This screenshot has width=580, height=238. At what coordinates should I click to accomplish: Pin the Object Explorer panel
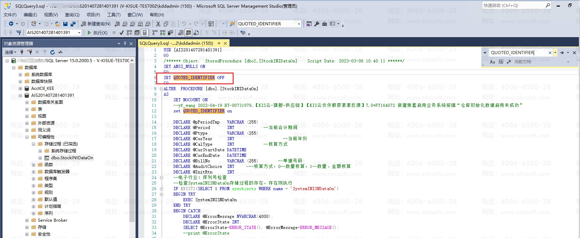point(125,44)
